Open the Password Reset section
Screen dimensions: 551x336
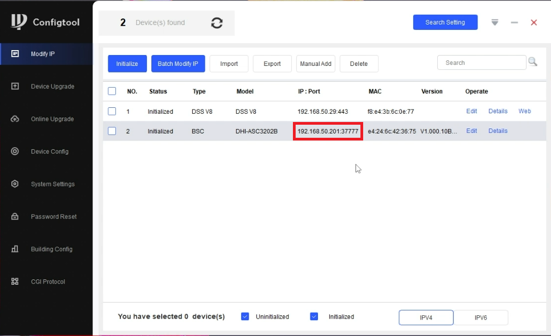[46, 217]
